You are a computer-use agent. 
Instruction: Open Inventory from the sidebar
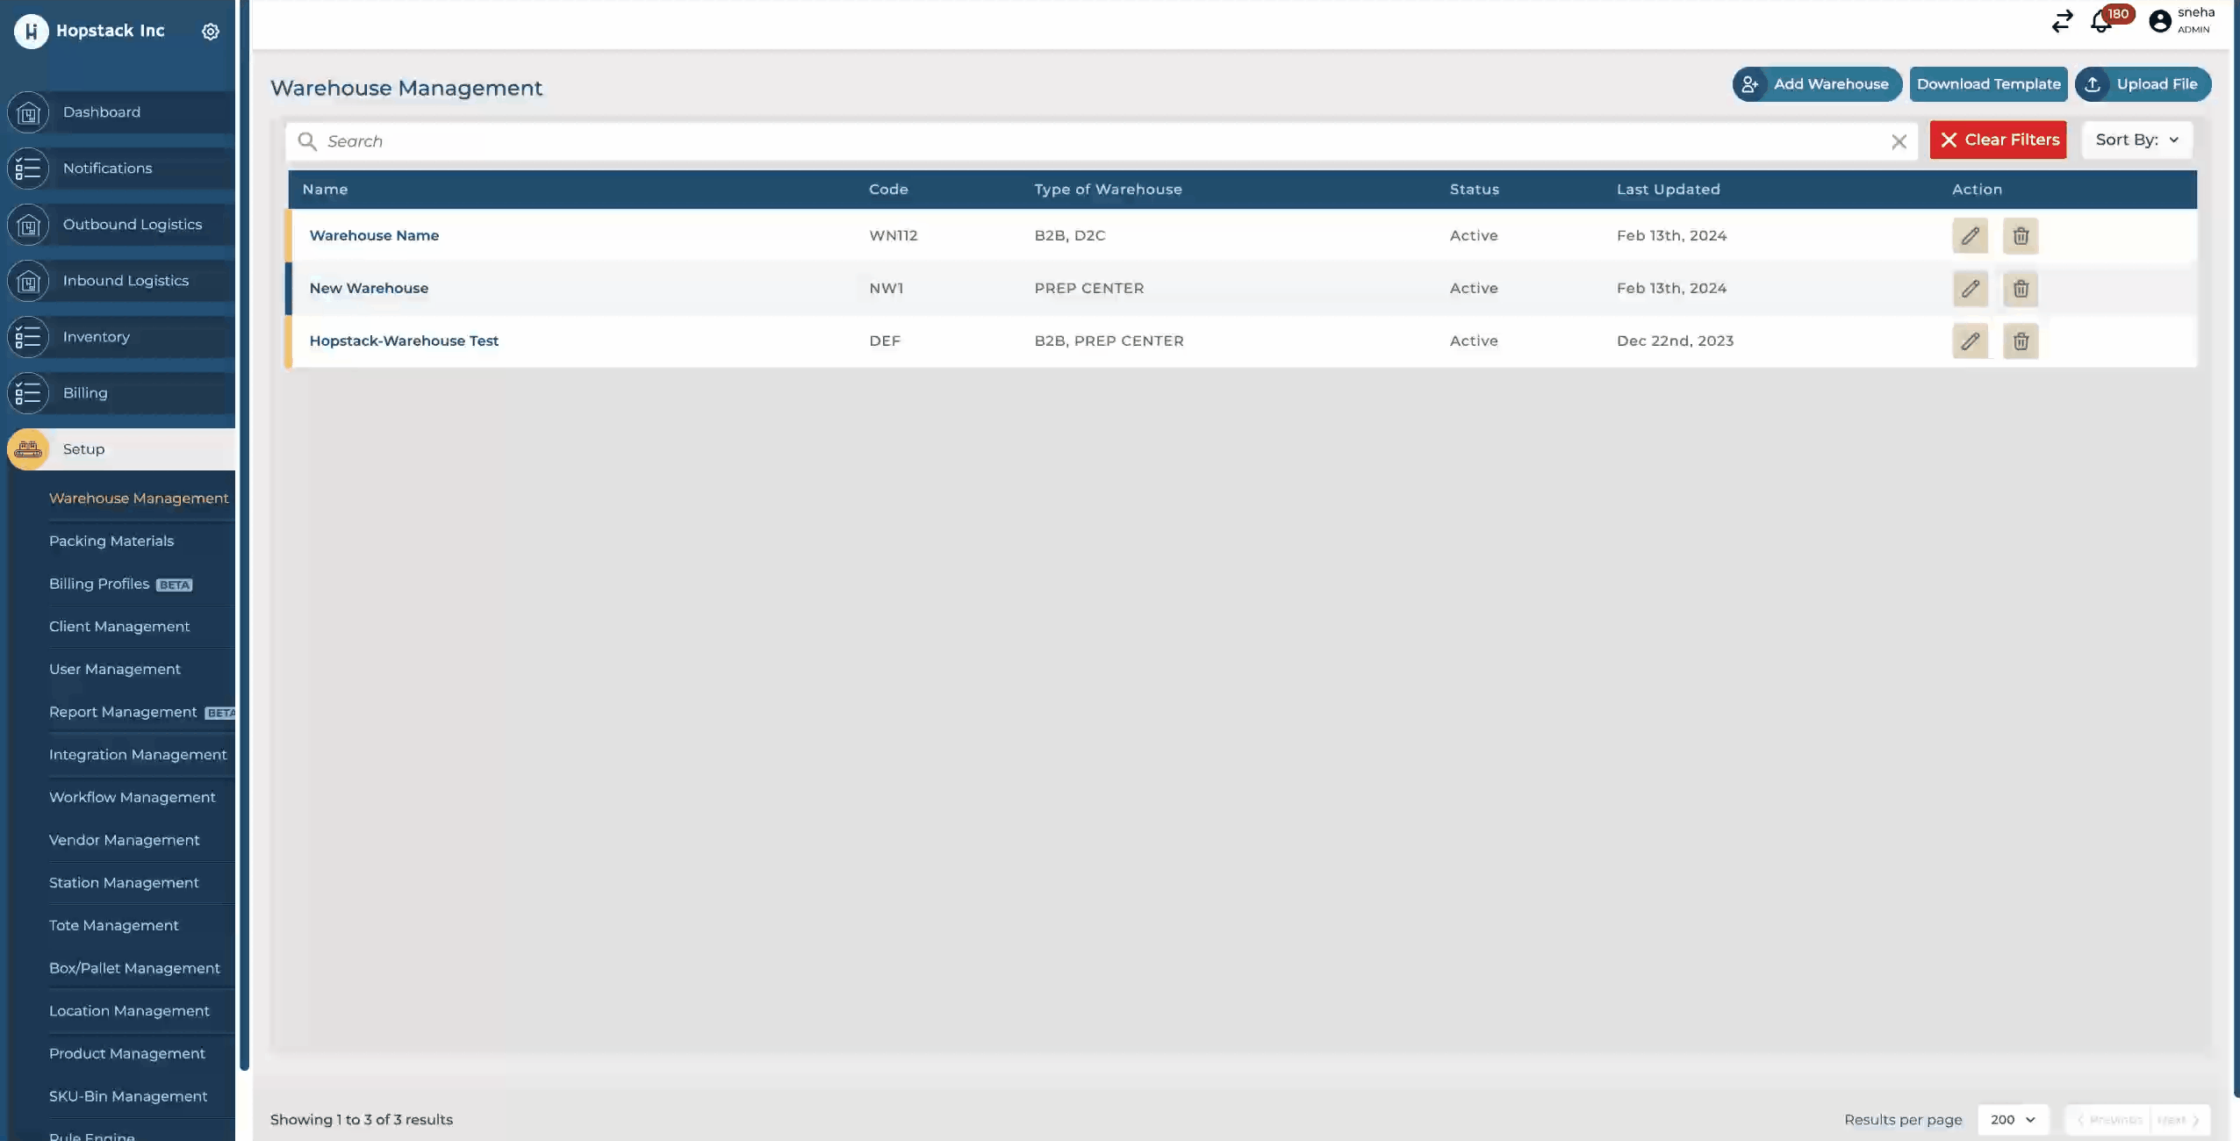97,337
